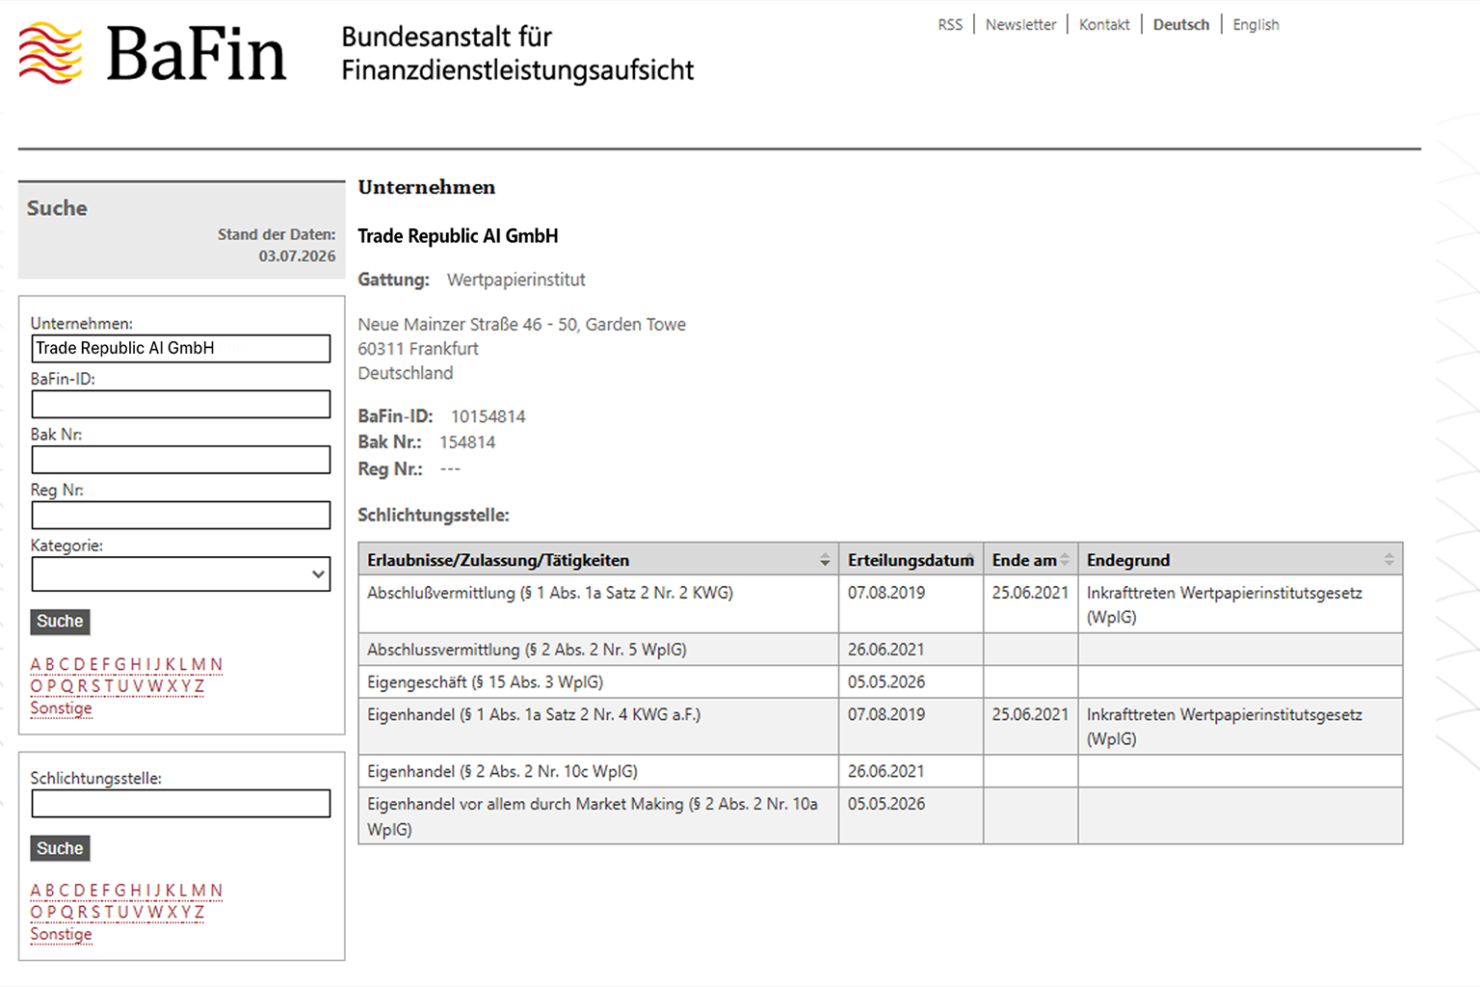Select letter Z in the company search alphabet
The image size is (1480, 987).
tap(199, 686)
